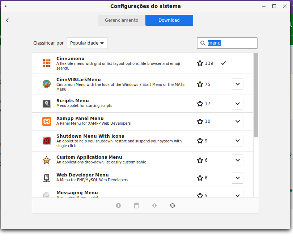Select the Custom Applications Menu title
Image resolution: width=293 pixels, height=241 pixels.
click(x=89, y=157)
